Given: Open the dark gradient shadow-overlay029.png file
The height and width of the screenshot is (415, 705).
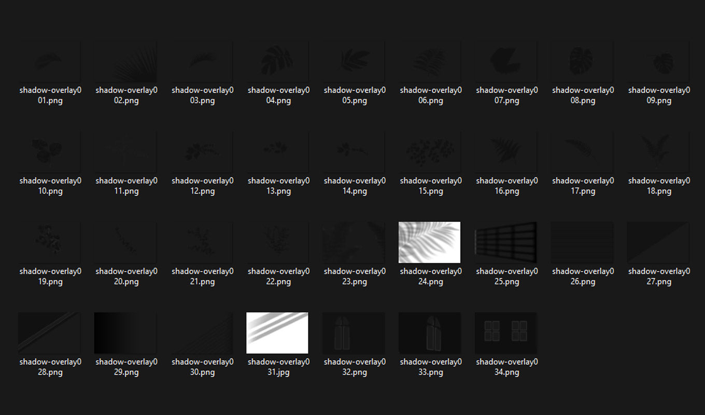Looking at the screenshot, I should click(125, 332).
